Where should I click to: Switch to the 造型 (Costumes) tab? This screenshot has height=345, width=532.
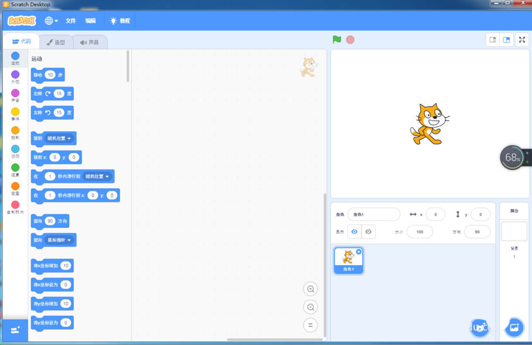coord(56,41)
